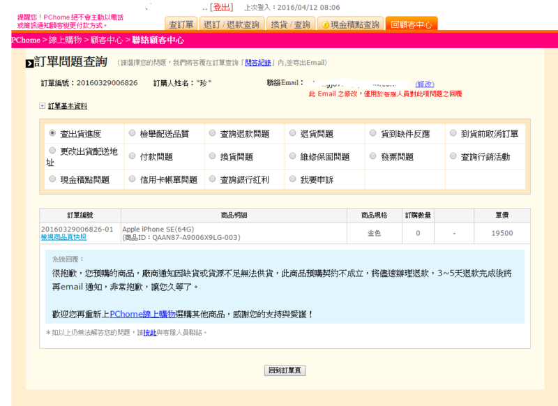Select the 檢舉配送品質 option
Screen dimensions: 558x406
click(x=132, y=133)
